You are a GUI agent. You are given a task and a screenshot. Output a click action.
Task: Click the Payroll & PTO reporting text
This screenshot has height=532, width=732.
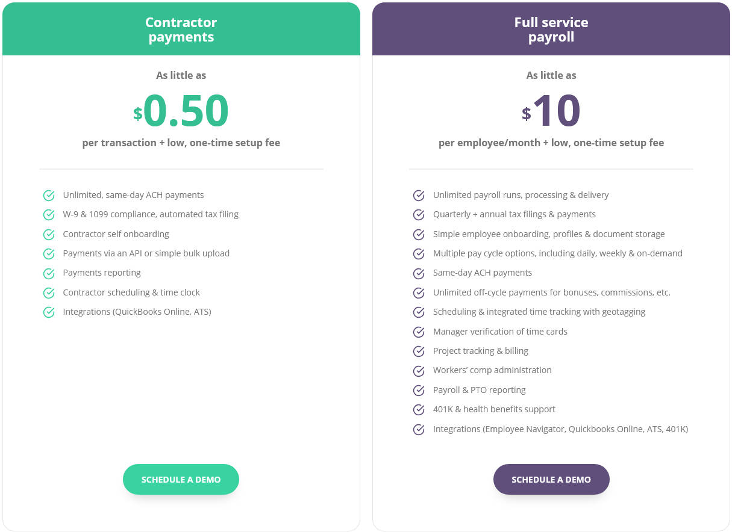click(479, 390)
